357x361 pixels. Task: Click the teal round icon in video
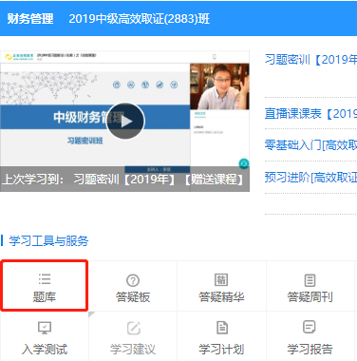(x=244, y=163)
